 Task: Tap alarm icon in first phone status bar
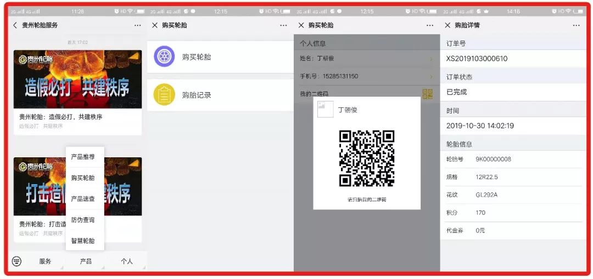pyautogui.click(x=116, y=12)
